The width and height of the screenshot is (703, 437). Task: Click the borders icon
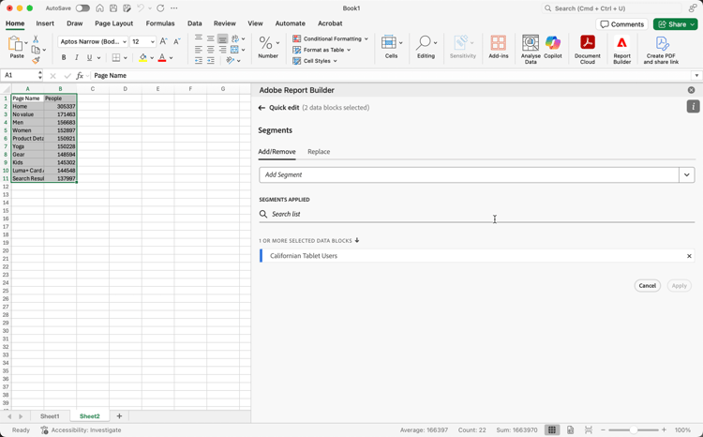(116, 57)
